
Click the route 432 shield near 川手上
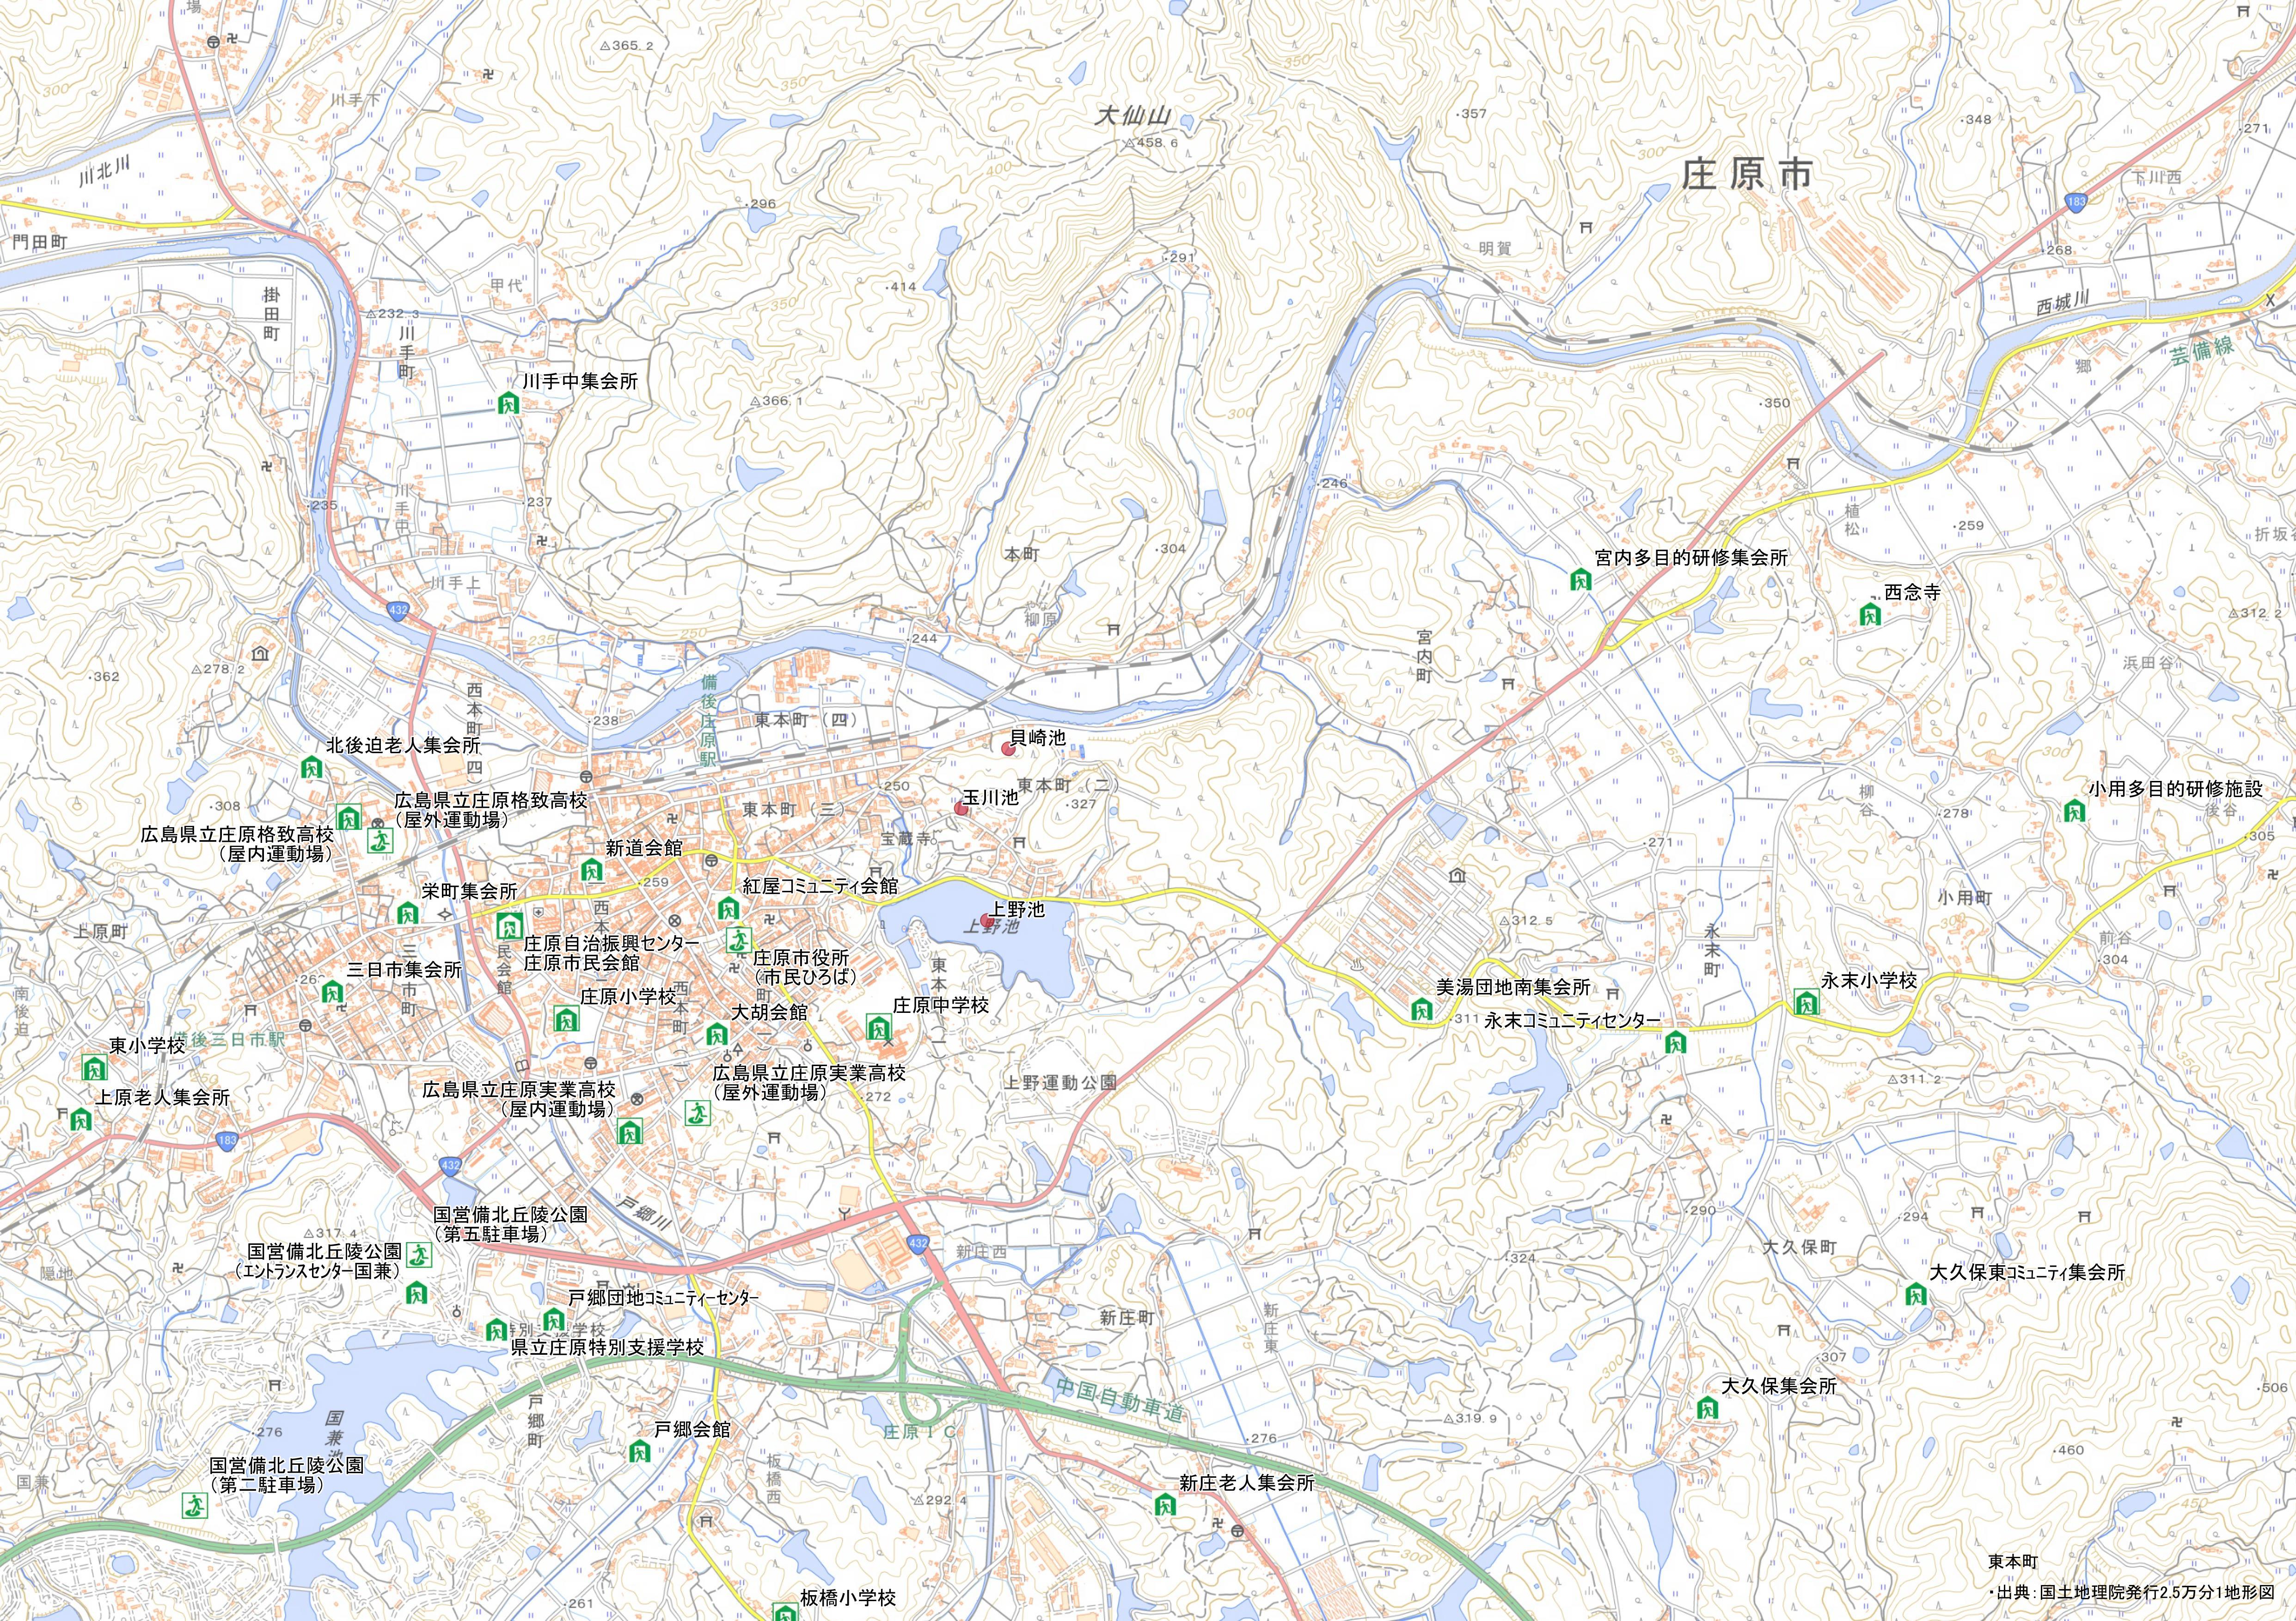click(x=398, y=609)
